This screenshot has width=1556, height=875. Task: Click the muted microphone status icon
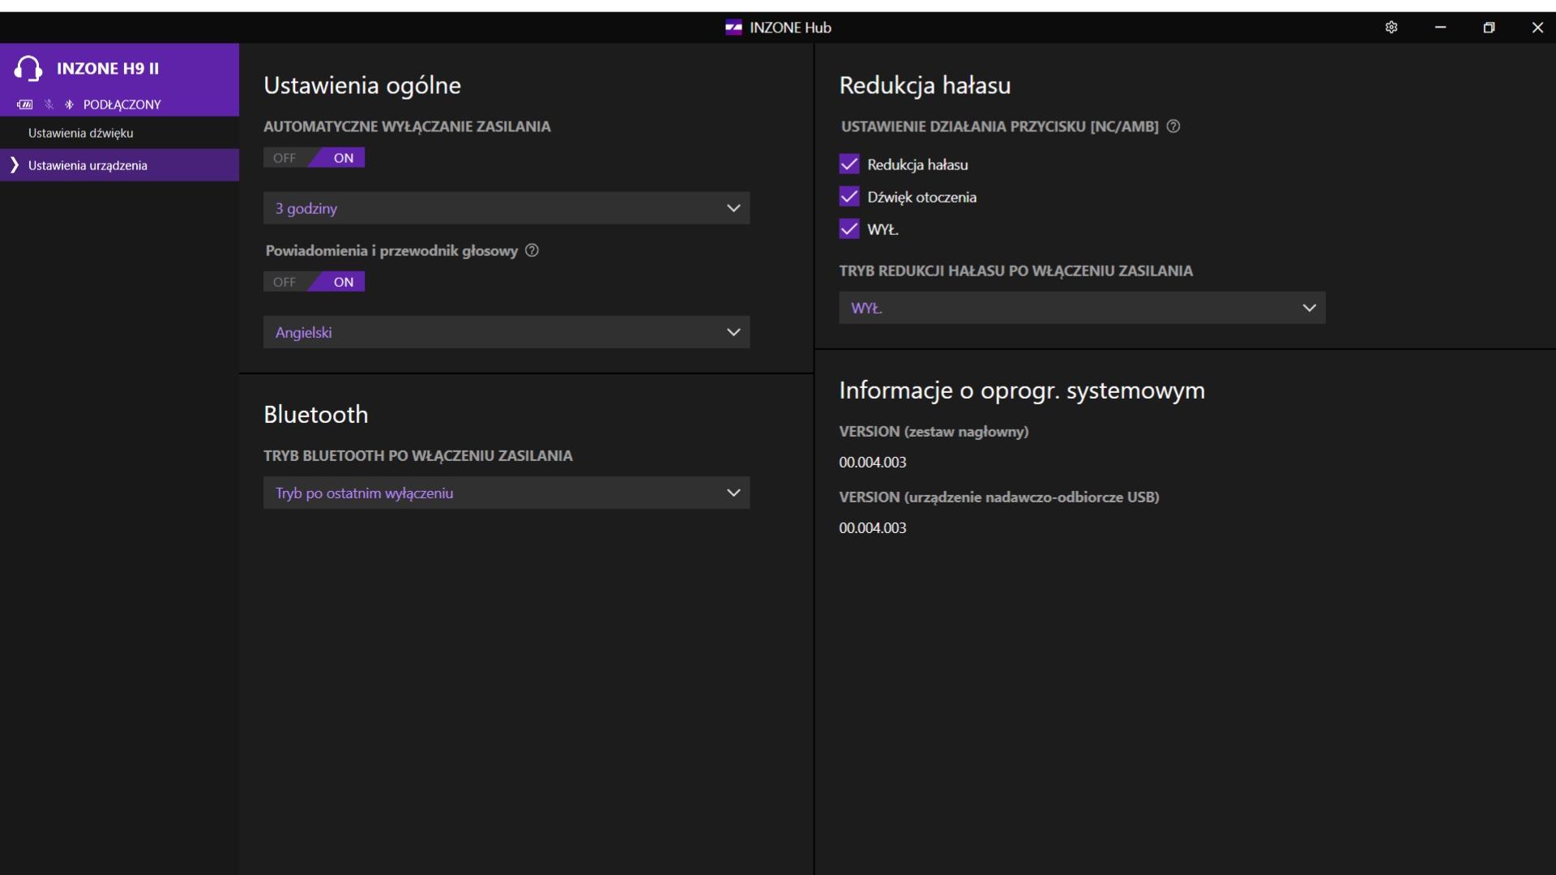[x=49, y=105]
